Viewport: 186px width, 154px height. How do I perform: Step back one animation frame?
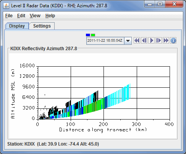pos(144,41)
